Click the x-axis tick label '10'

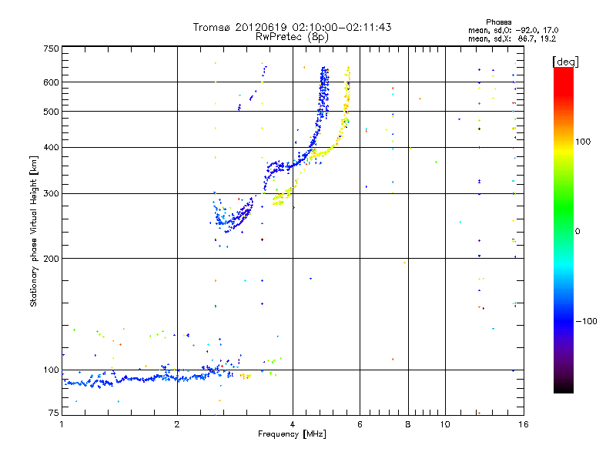click(445, 424)
